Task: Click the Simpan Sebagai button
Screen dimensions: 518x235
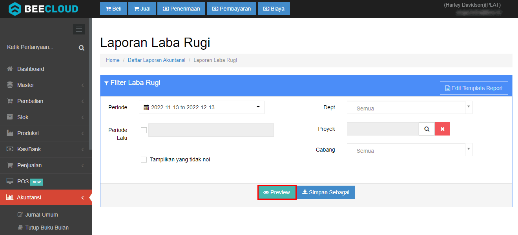Action: [326, 192]
